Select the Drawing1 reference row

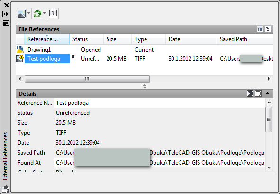(145, 50)
